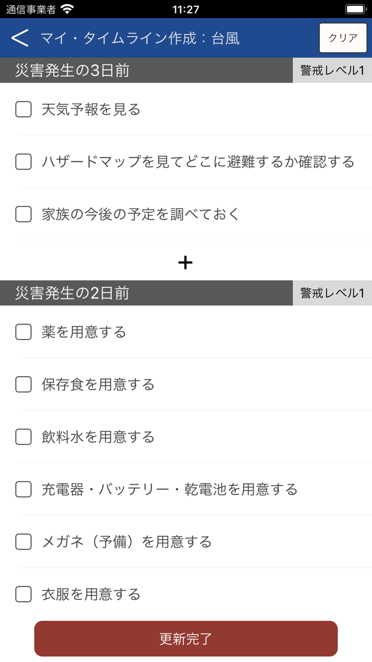Tap the clock showing 11:27
The height and width of the screenshot is (662, 372).
(185, 9)
